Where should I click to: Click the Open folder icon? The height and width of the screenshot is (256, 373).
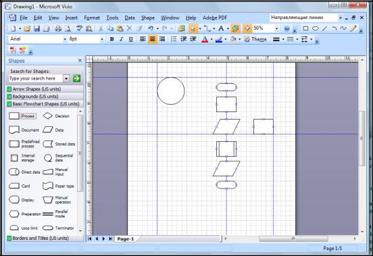[27, 29]
